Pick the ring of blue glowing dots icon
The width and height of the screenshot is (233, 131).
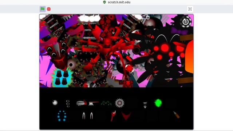click(x=62, y=116)
